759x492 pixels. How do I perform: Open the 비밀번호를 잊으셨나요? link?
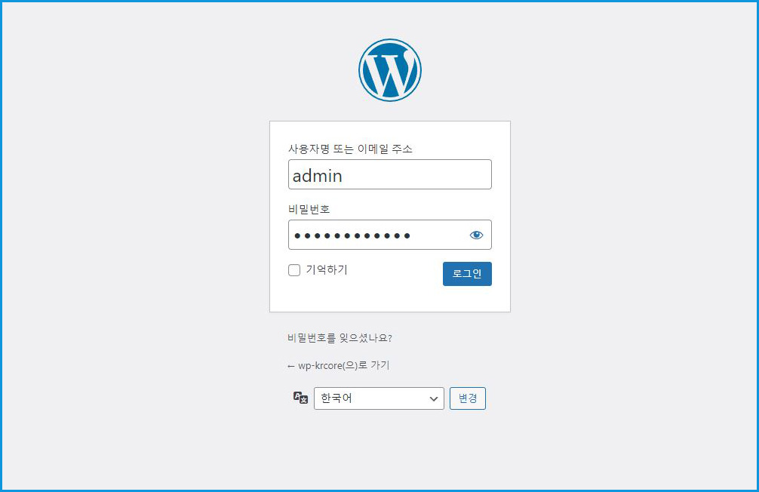coord(340,338)
